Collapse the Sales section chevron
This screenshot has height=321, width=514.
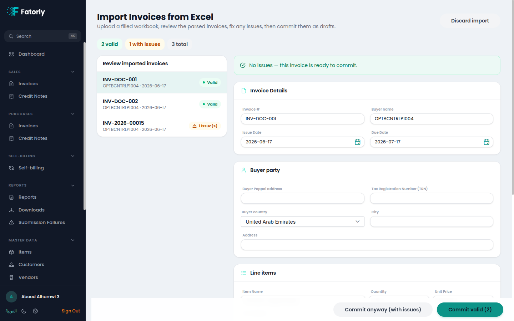tap(73, 72)
